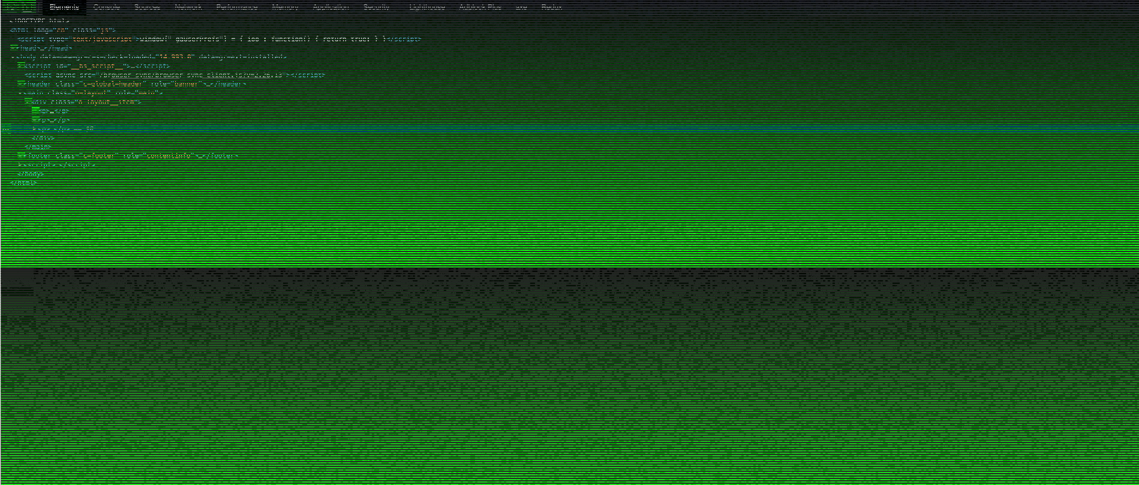1139x485 pixels.
Task: Open the Network tab
Action: [188, 7]
